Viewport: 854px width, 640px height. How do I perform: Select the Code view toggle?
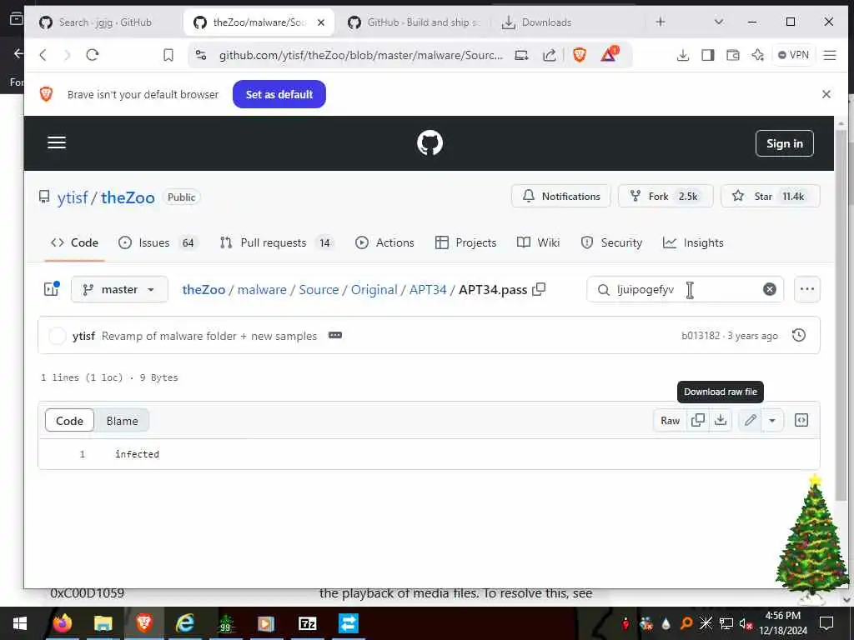(x=70, y=421)
